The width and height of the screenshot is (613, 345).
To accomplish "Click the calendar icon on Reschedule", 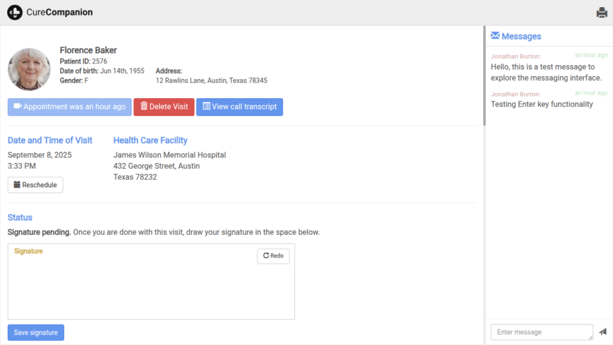I will [x=17, y=185].
